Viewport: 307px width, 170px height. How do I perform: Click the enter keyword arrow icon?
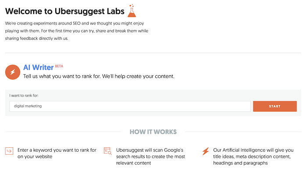pos(9,151)
